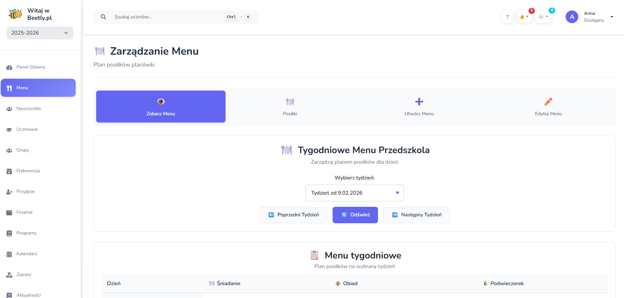Click the Nauczyciele people icon in sidebar
624x298 pixels.
9,108
